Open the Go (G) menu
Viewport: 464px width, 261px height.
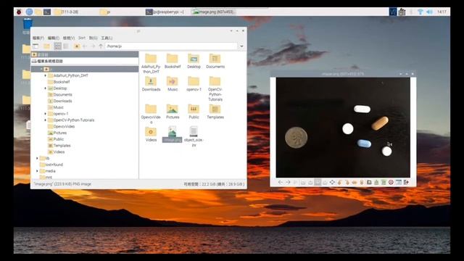[x=94, y=38]
